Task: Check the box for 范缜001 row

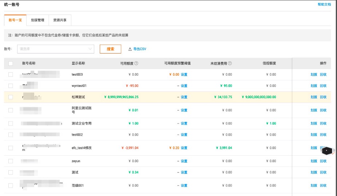Action: pyautogui.click(x=11, y=185)
